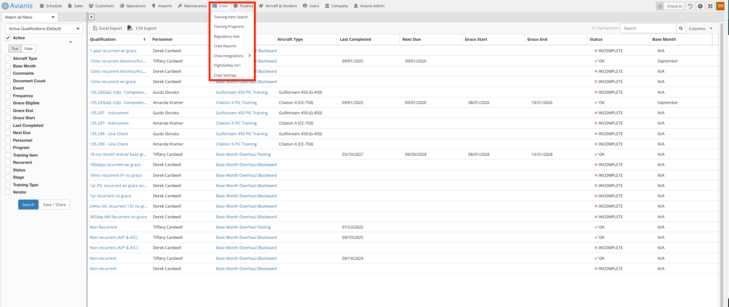Remove the Active filter with the X icon
Screen dimensions: 729x307
coord(70,42)
